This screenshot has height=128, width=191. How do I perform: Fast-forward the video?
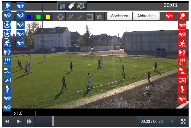29,122
